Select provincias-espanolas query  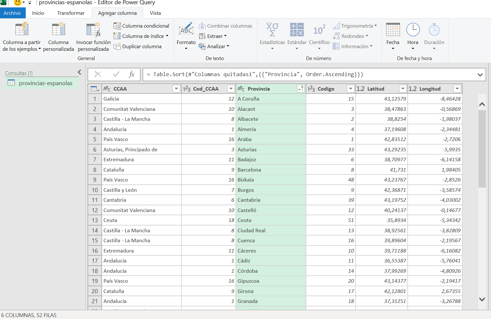[x=42, y=83]
